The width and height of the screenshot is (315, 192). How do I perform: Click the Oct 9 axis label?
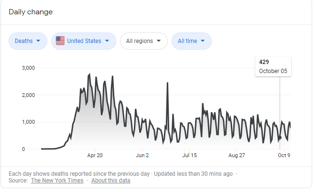(284, 155)
